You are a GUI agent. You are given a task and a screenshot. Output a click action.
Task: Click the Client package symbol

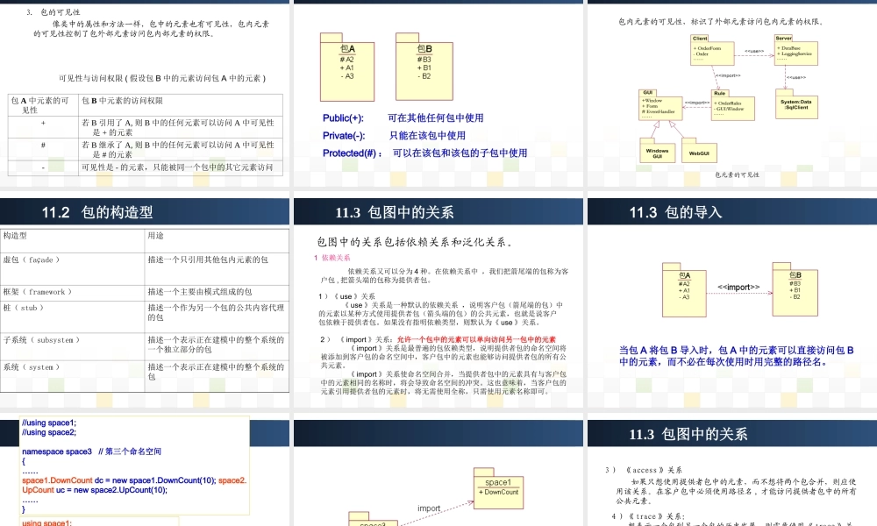(712, 50)
